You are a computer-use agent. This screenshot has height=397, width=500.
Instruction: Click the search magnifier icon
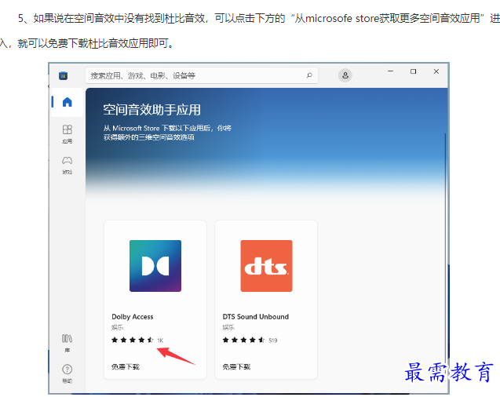pos(309,75)
